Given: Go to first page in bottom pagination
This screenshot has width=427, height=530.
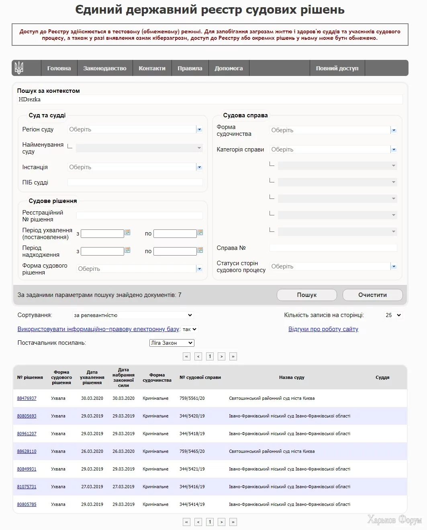Looking at the screenshot, I should pos(186,522).
